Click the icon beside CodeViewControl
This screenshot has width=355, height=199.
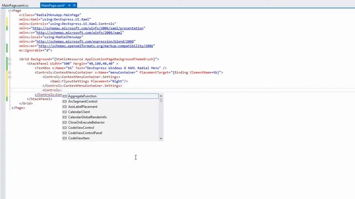tap(64, 128)
